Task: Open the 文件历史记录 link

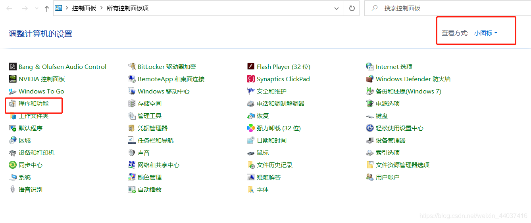Action: tap(275, 165)
